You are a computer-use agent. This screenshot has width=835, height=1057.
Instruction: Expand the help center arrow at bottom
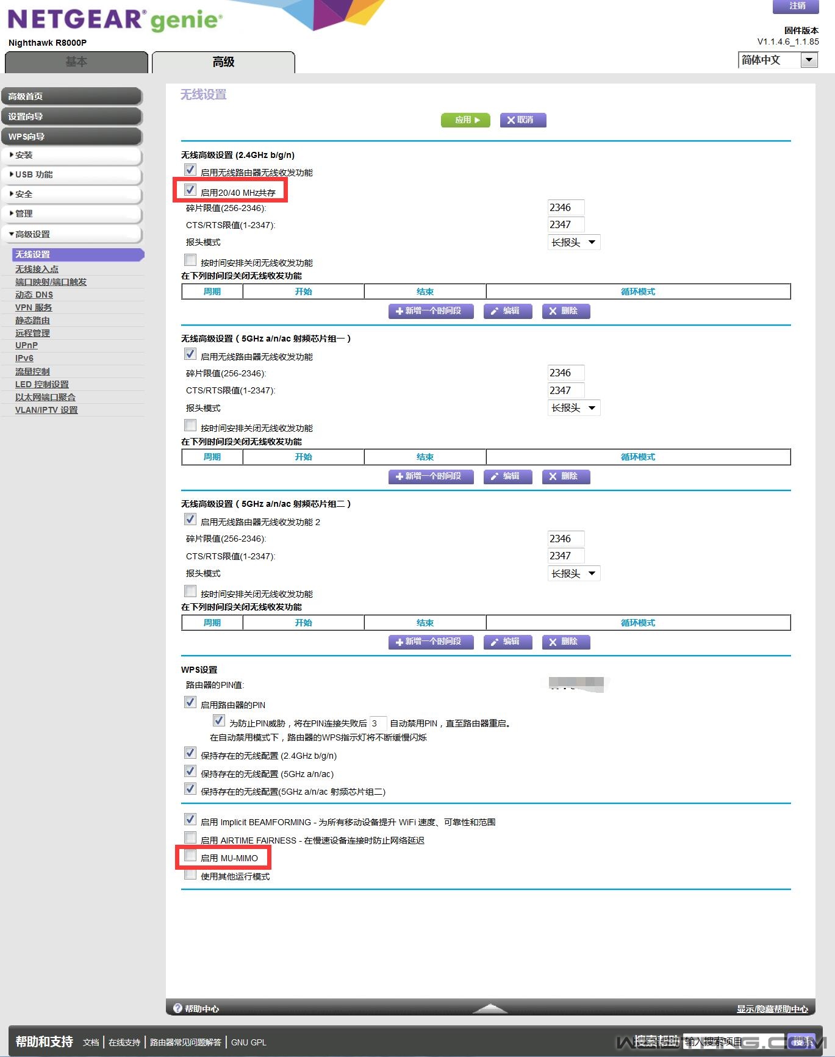point(490,1008)
